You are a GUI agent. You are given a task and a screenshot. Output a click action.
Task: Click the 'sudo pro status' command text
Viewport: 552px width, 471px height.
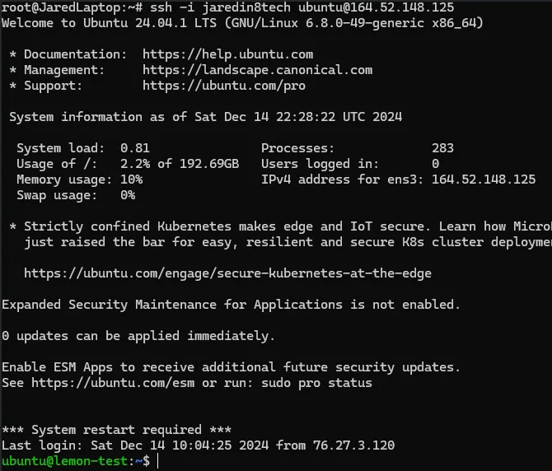click(x=316, y=383)
